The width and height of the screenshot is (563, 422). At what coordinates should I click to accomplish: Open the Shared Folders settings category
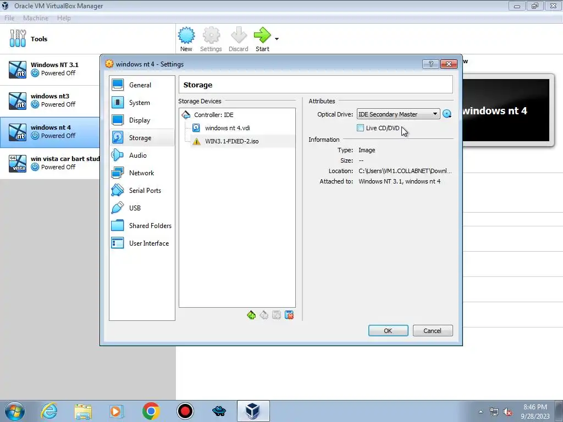pyautogui.click(x=142, y=226)
